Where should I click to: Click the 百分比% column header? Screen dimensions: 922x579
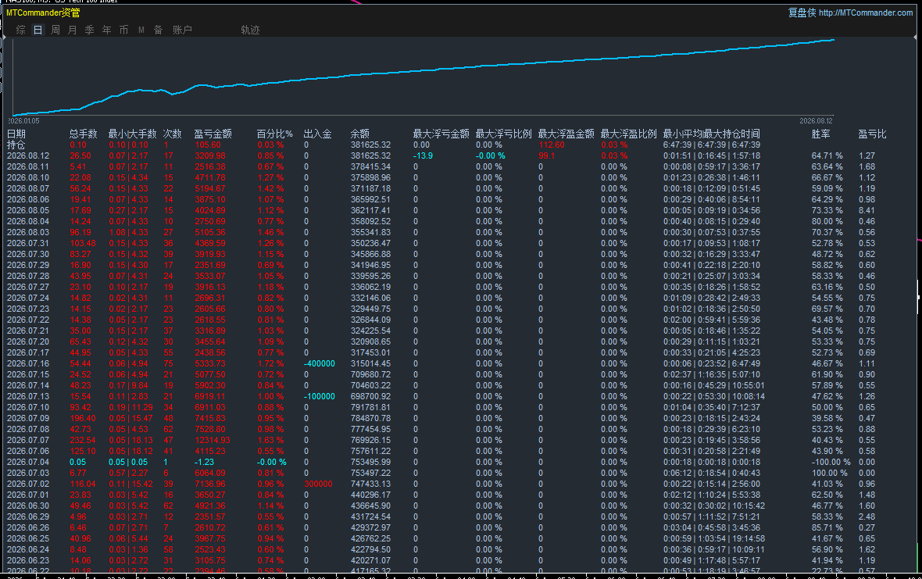[x=274, y=134]
